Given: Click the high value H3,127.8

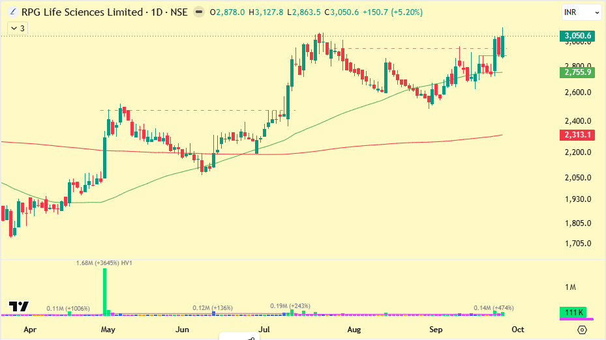Looking at the screenshot, I should [266, 12].
